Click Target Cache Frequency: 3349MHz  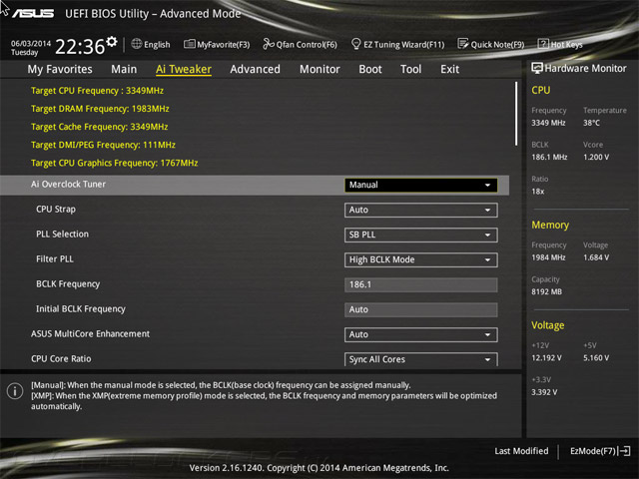tap(100, 127)
